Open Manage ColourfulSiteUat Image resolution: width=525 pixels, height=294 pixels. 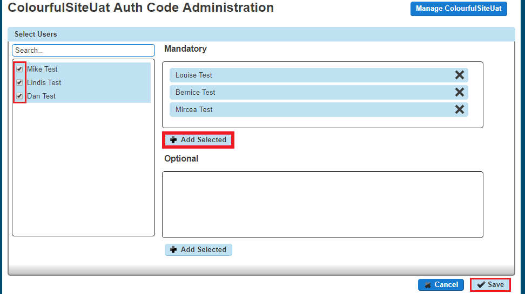(x=459, y=9)
